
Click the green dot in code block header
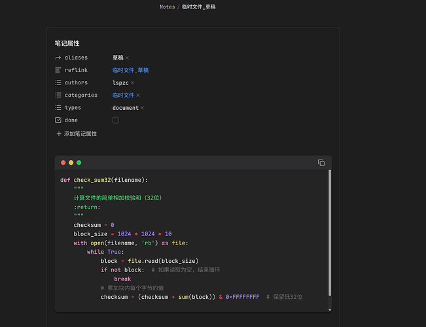79,163
